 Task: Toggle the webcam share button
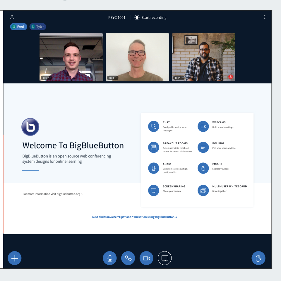[146, 258]
